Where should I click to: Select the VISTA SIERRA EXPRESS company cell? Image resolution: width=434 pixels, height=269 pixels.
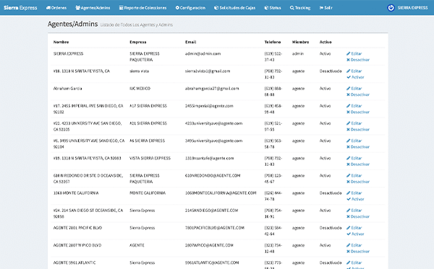(150, 158)
